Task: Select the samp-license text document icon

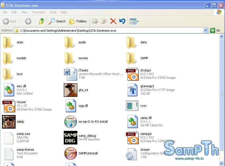Action: point(9,154)
